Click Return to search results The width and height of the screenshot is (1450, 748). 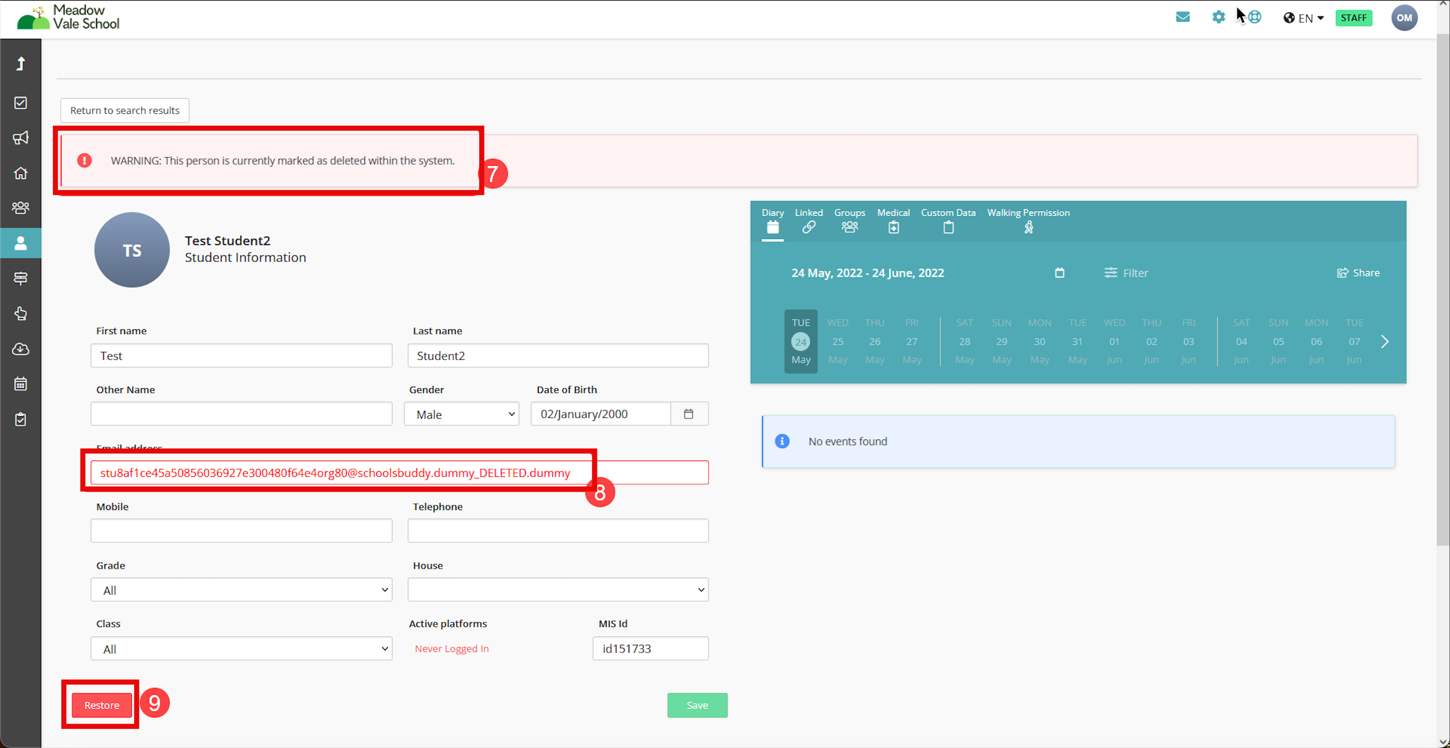[125, 110]
